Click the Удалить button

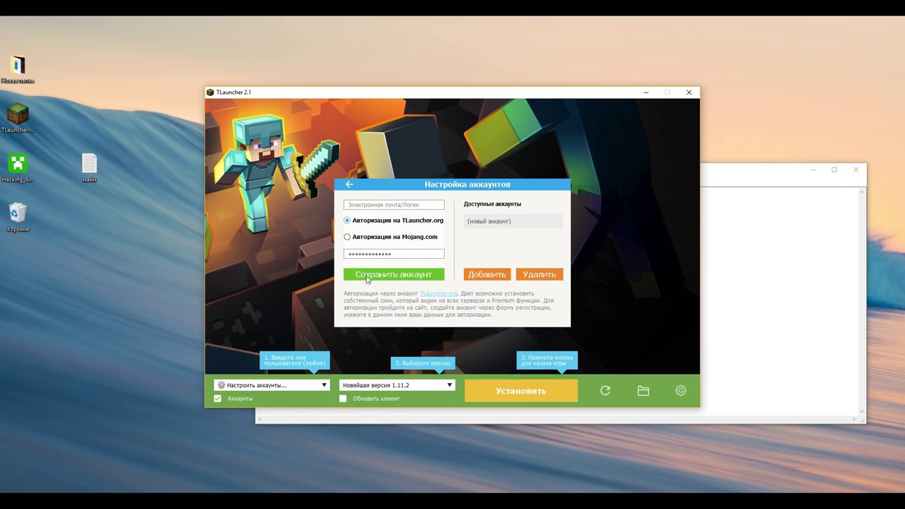click(539, 274)
